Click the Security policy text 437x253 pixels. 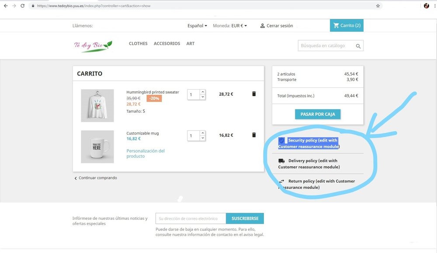click(308, 143)
